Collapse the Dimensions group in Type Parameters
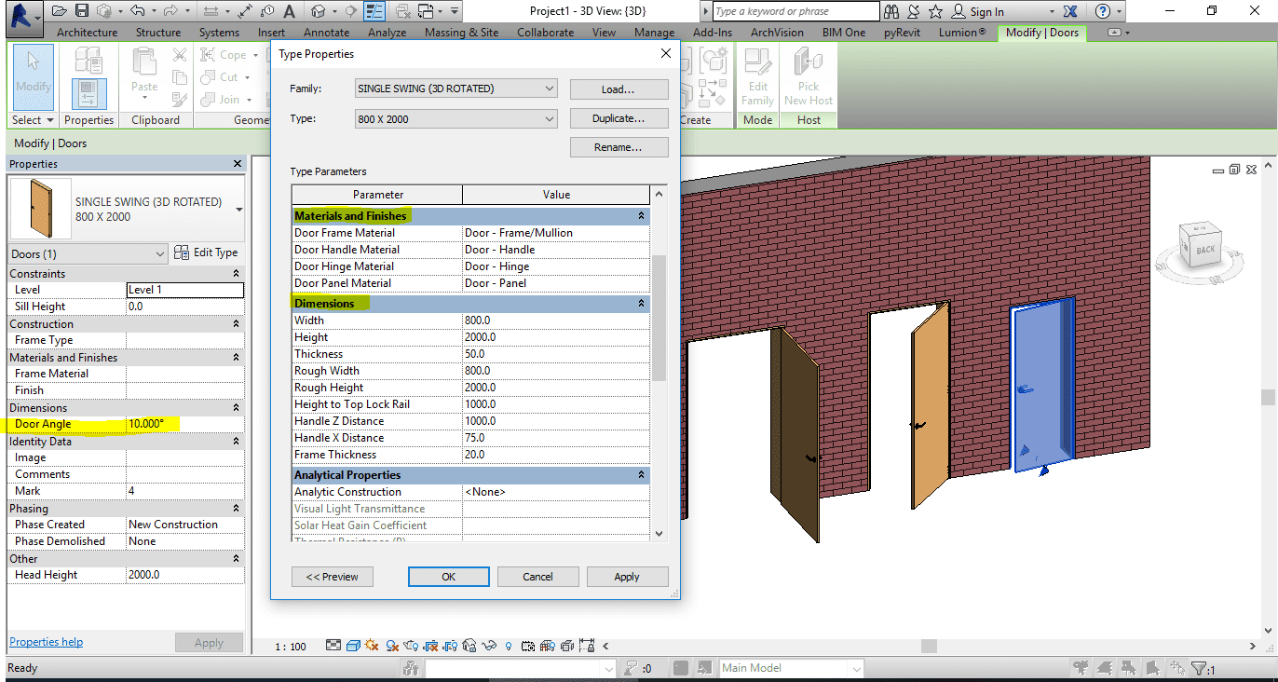The height and width of the screenshot is (682, 1278). [x=641, y=304]
